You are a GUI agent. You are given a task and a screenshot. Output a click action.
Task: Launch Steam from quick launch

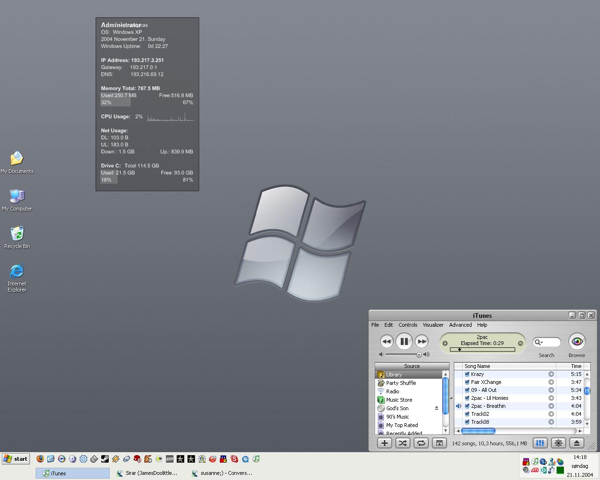click(105, 459)
